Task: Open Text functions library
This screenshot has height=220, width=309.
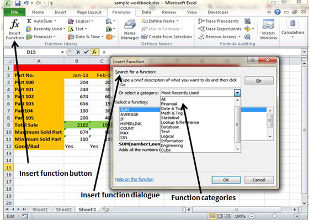Action: (x=77, y=29)
